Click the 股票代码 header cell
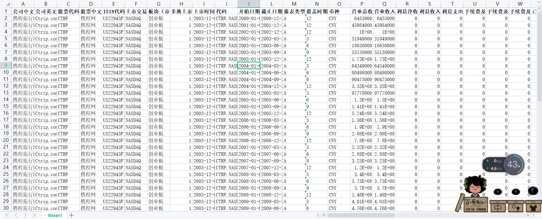 click(x=68, y=11)
